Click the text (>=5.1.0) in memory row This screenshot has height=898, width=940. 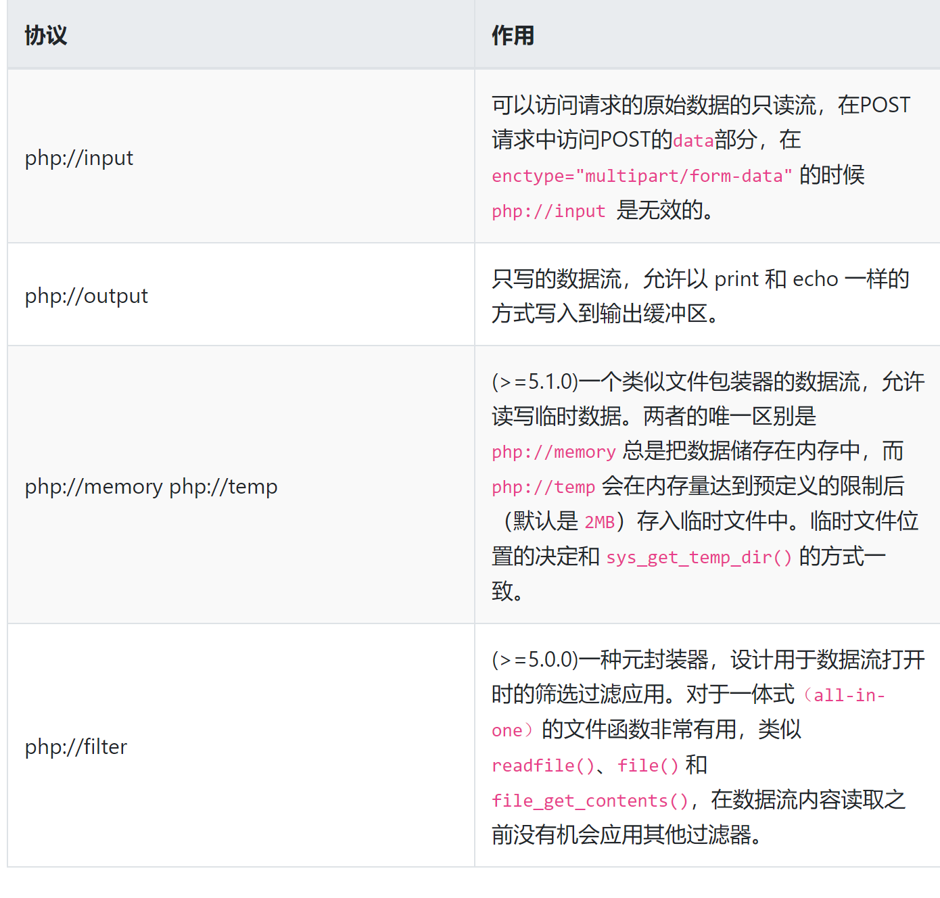click(535, 382)
